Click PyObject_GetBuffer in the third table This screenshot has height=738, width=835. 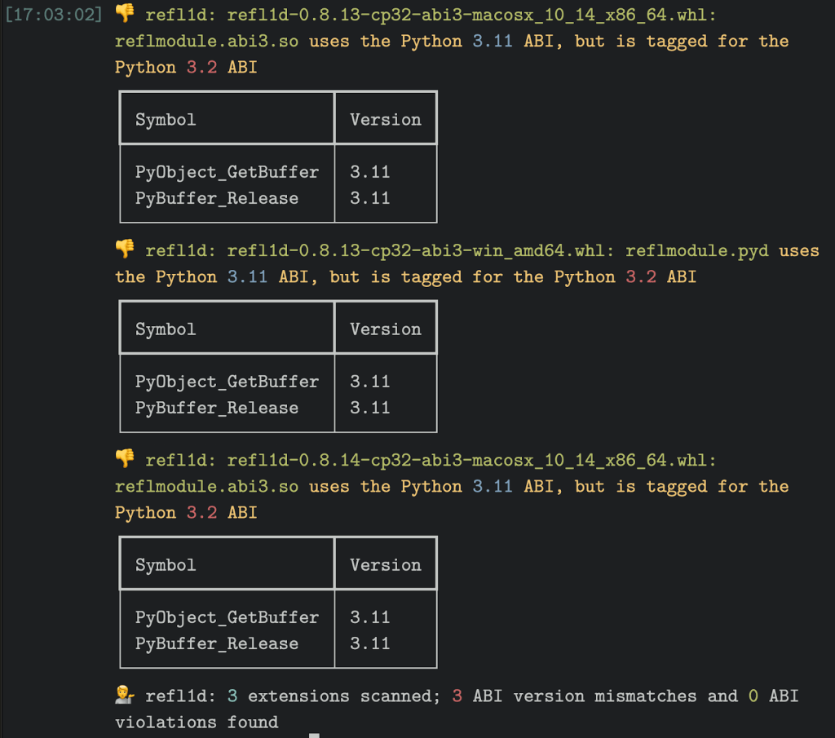227,617
